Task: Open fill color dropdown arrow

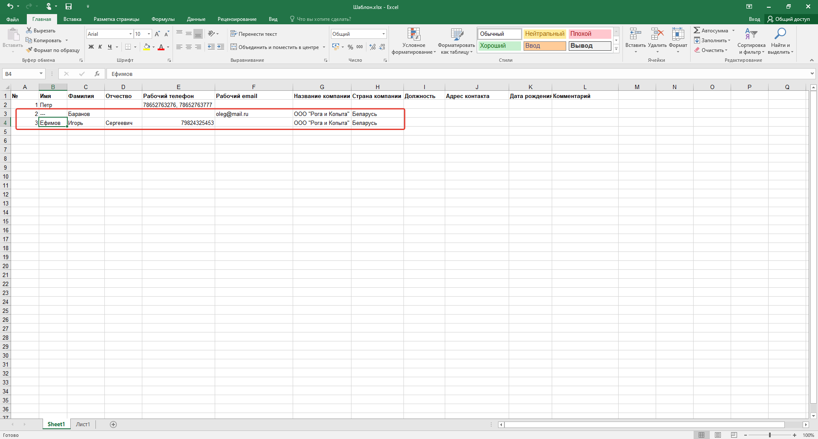Action: (153, 47)
